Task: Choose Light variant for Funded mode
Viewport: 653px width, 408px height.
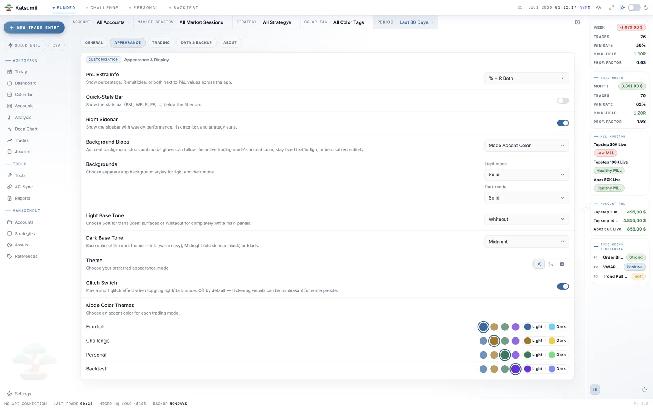Action: (533, 327)
